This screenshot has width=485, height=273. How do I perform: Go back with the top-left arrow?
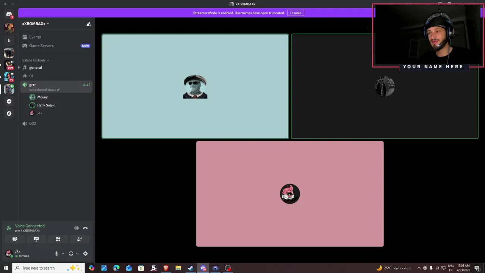(6, 4)
